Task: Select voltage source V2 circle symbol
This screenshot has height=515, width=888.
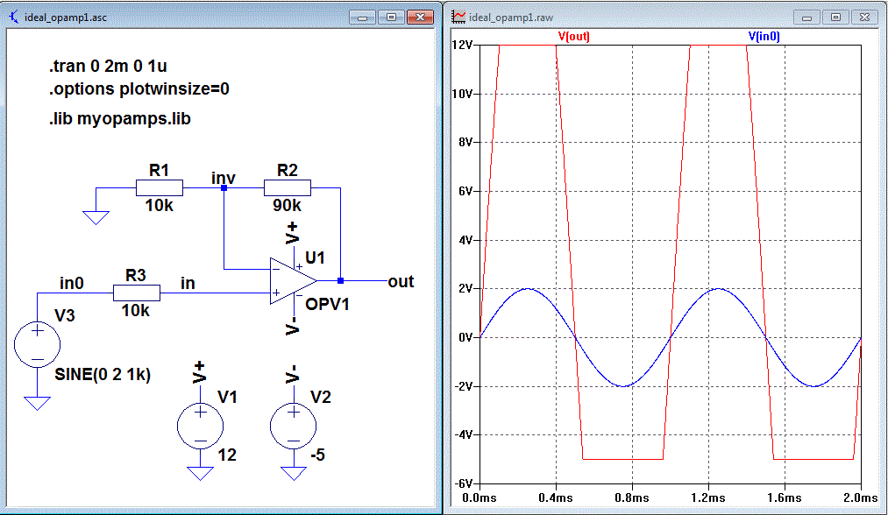Action: pyautogui.click(x=294, y=426)
